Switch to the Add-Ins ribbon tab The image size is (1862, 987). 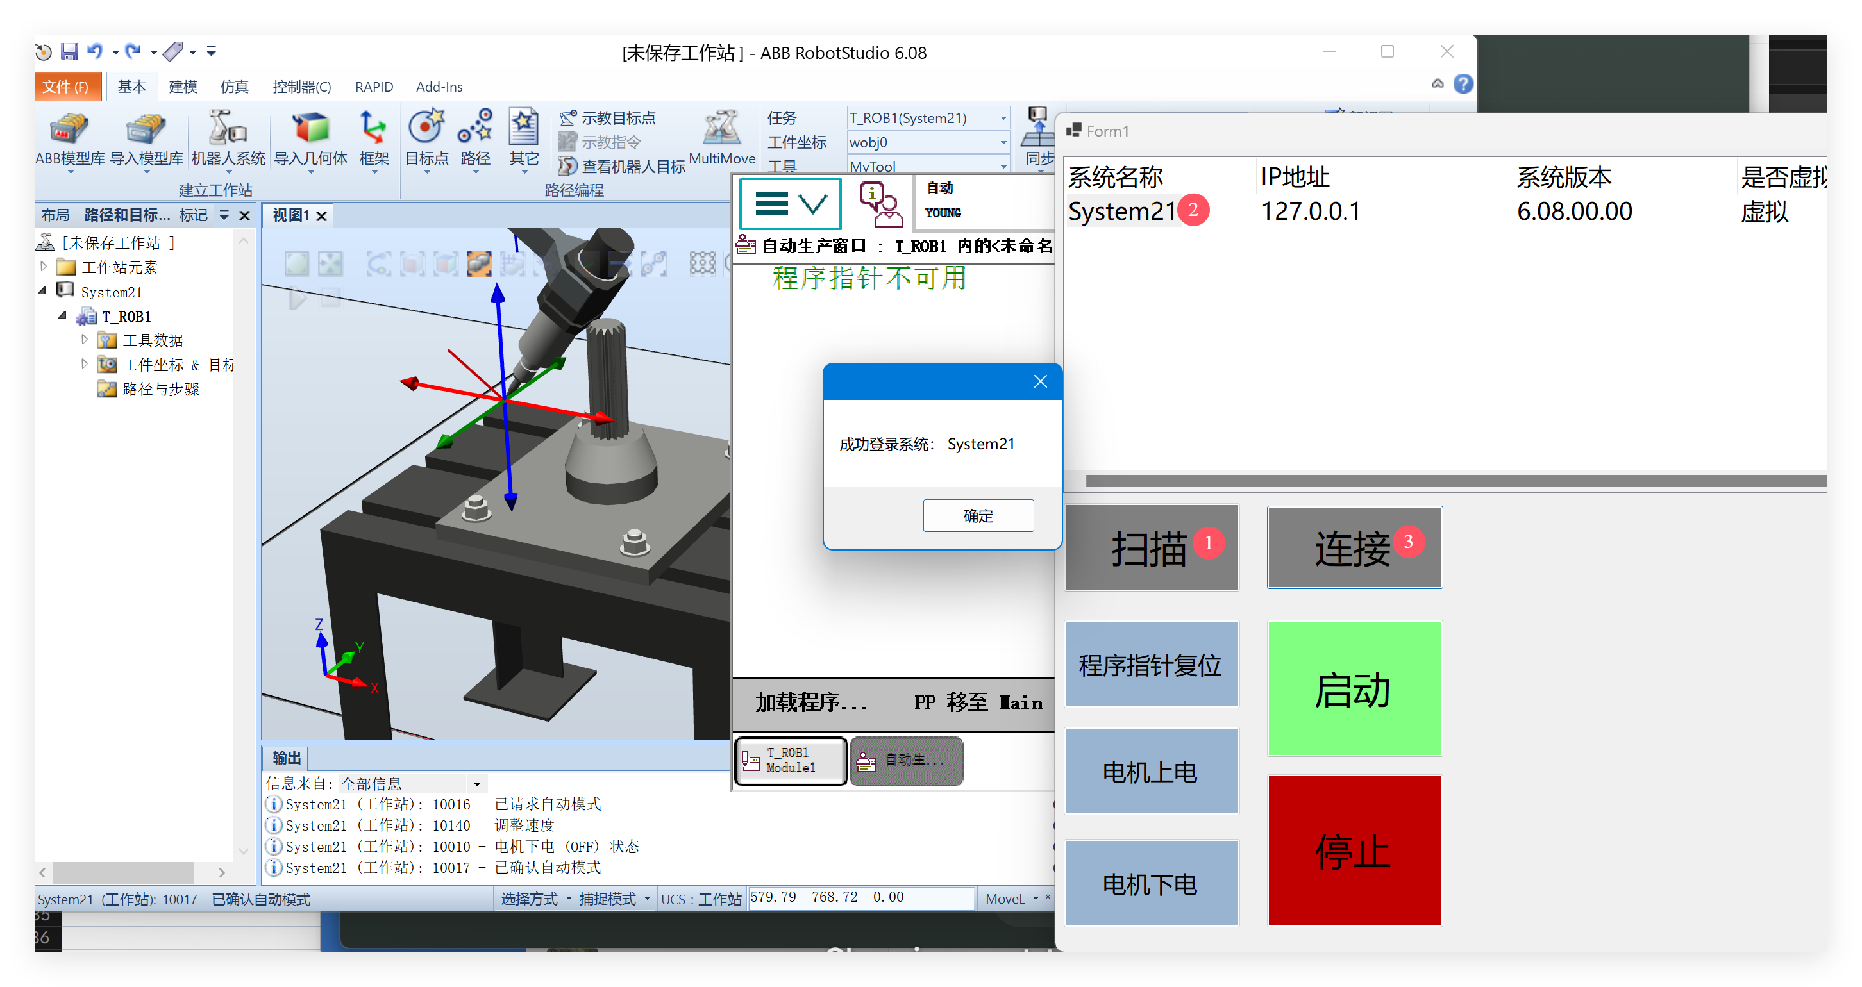439,87
